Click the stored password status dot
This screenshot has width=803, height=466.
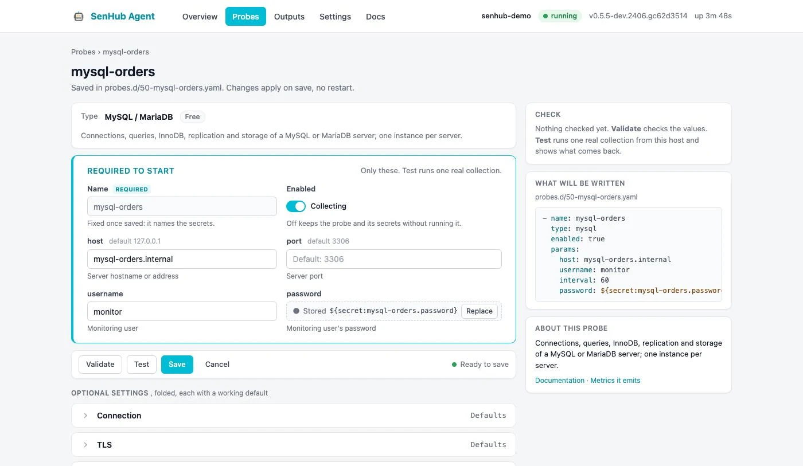[297, 311]
